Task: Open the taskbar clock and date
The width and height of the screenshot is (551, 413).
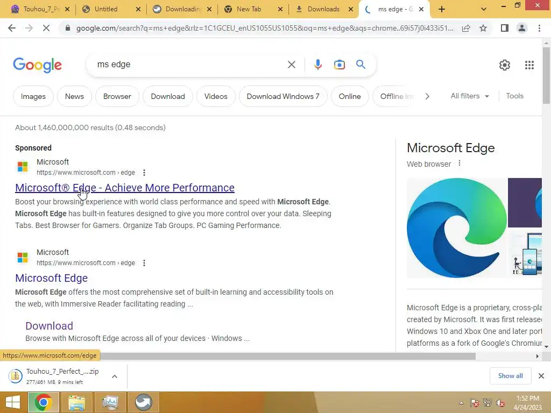Action: click(x=527, y=403)
